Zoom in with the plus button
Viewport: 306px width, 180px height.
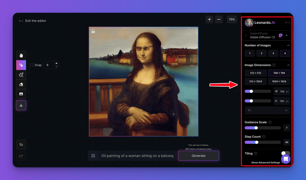(209, 19)
